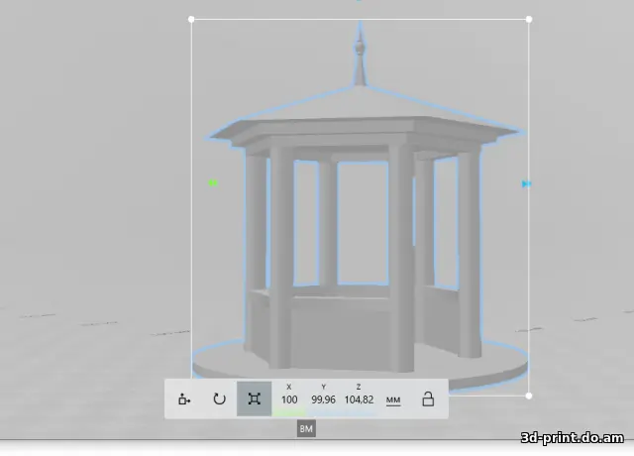
Task: Click the X dimension value 100
Action: 289,399
